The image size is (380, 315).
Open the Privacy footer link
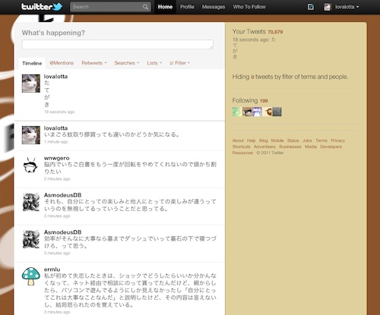pyautogui.click(x=337, y=140)
